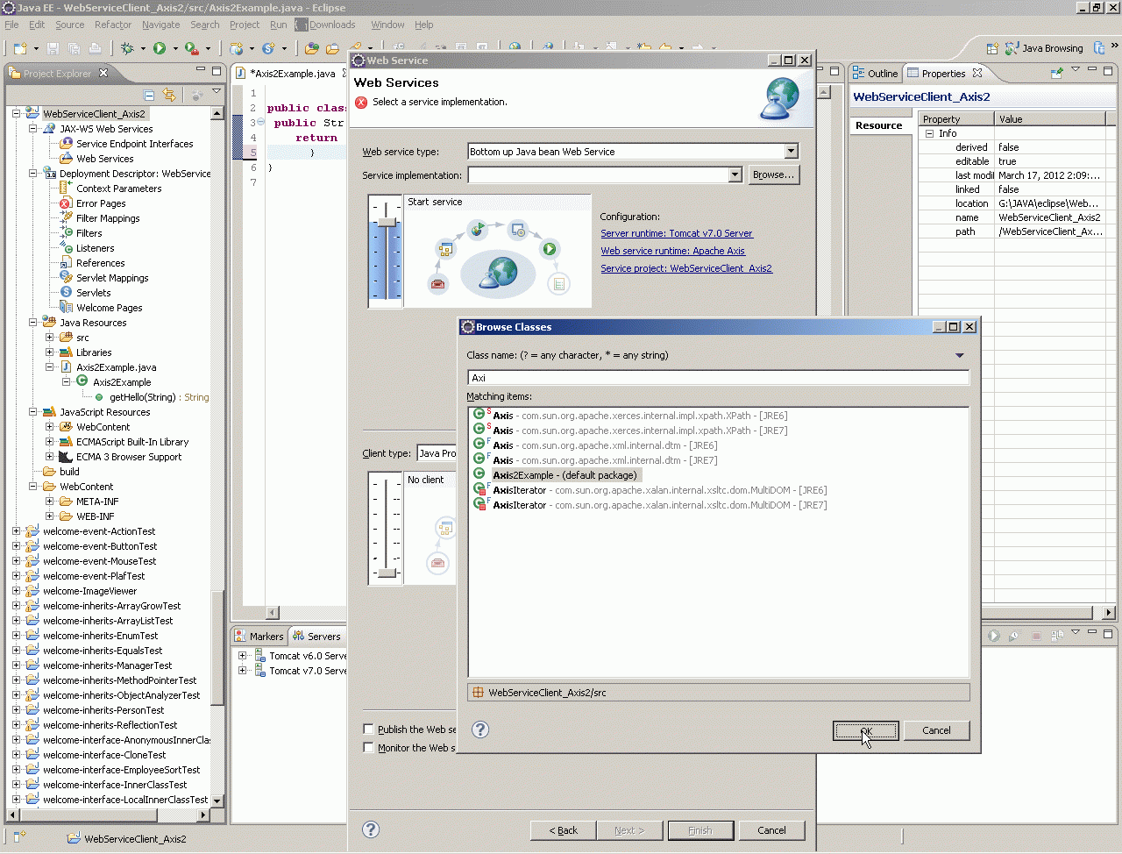Click OK in the Browse Classes dialog
Image resolution: width=1122 pixels, height=854 pixels.
pos(865,730)
